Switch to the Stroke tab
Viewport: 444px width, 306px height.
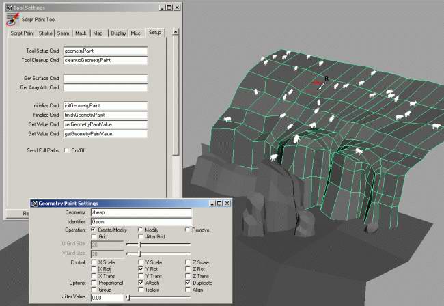pyautogui.click(x=46, y=33)
